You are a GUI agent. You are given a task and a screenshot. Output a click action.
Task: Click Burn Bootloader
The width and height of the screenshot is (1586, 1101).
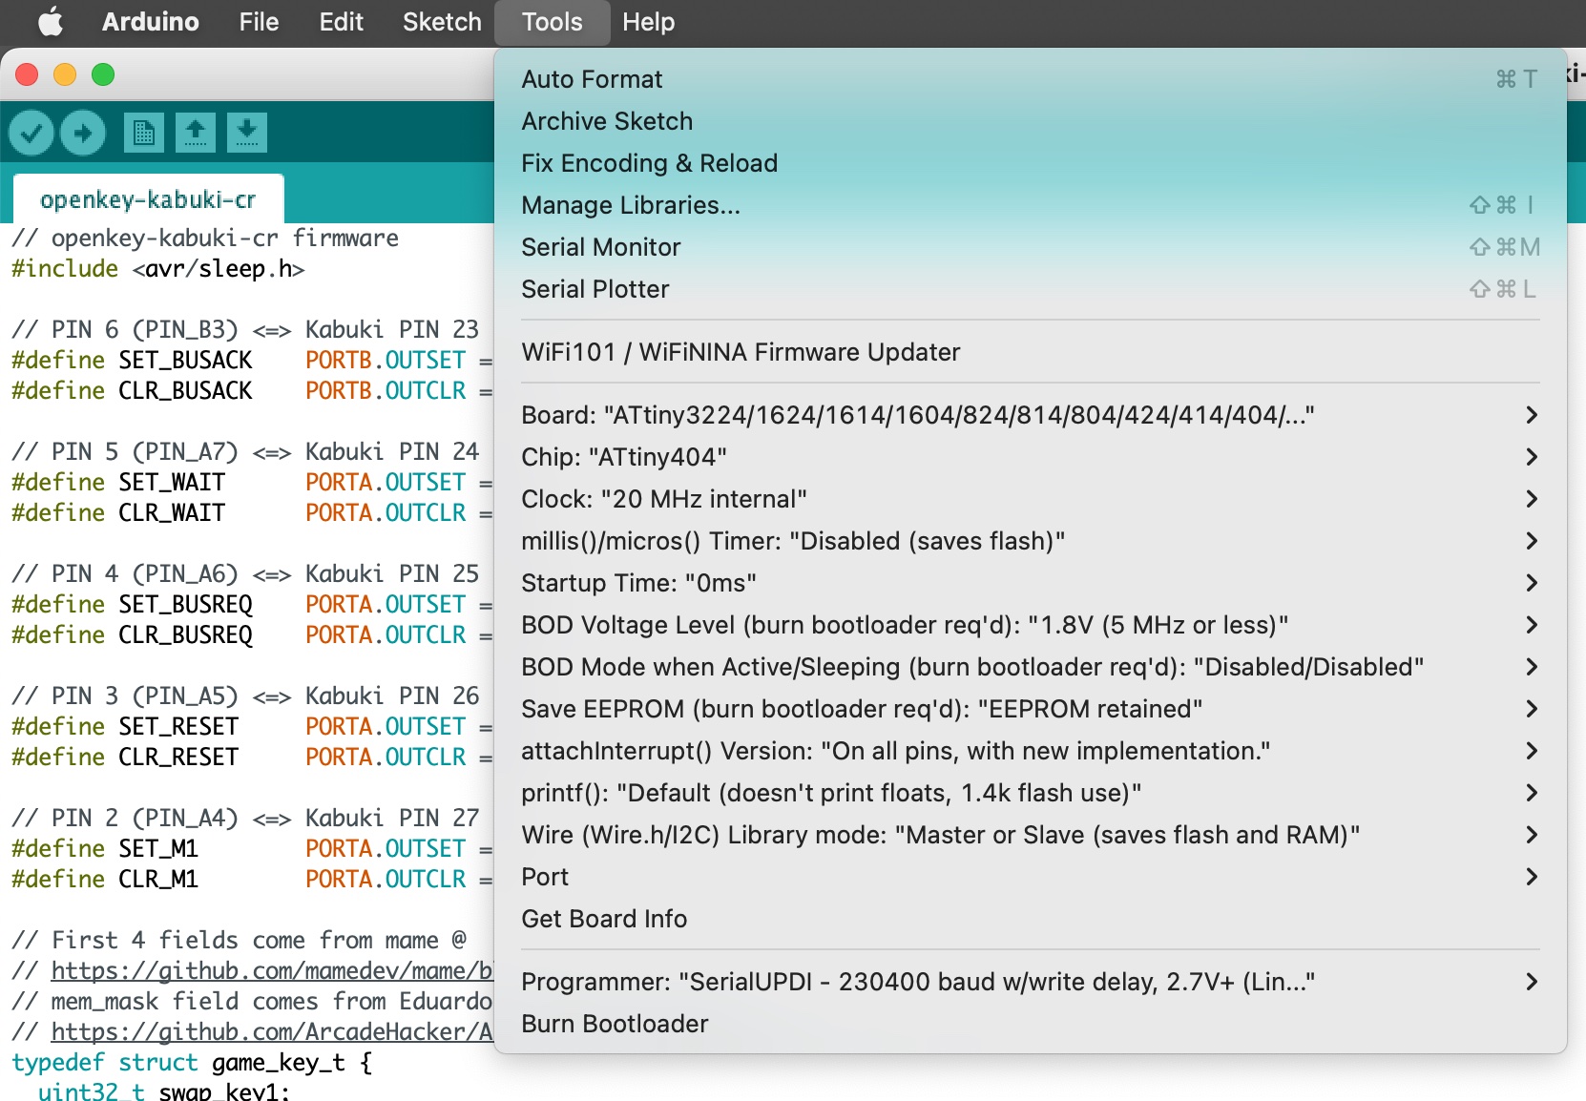[1031, 1024]
